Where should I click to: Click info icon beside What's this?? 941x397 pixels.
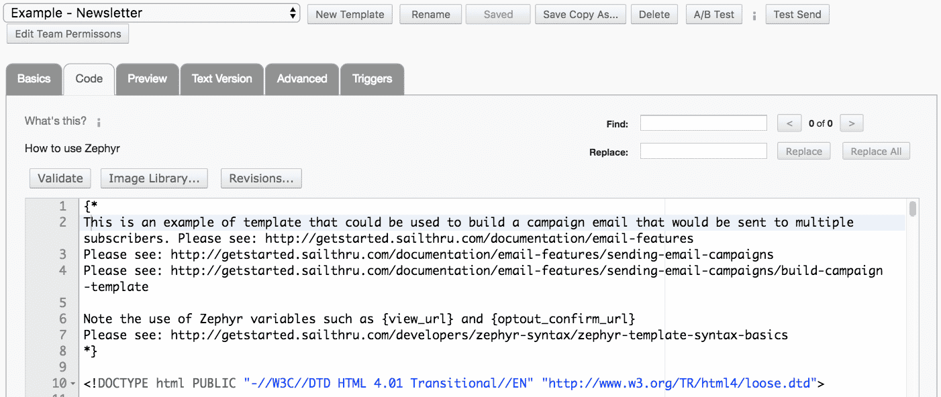(99, 122)
